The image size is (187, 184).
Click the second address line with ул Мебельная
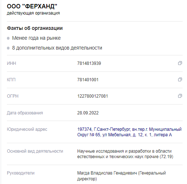tap(125, 135)
